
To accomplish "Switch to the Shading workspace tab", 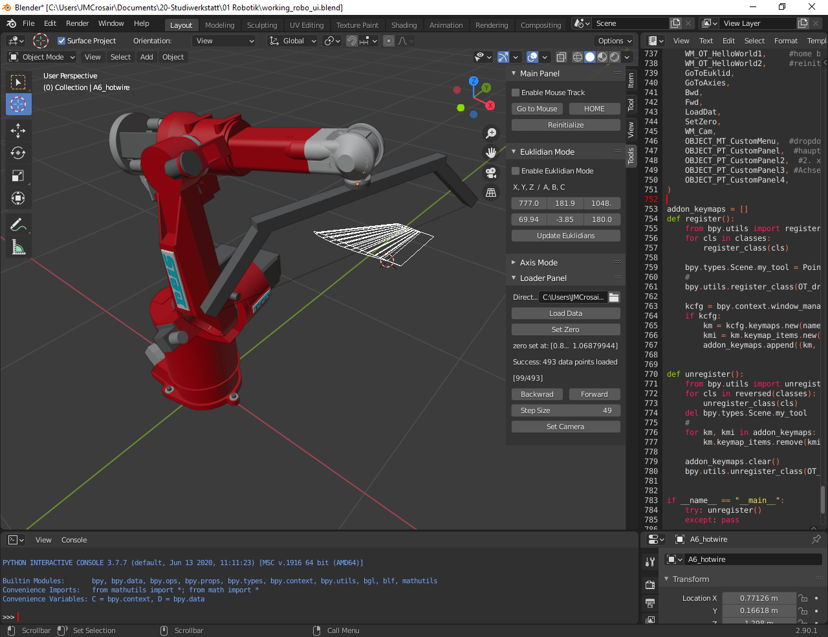I will (404, 25).
